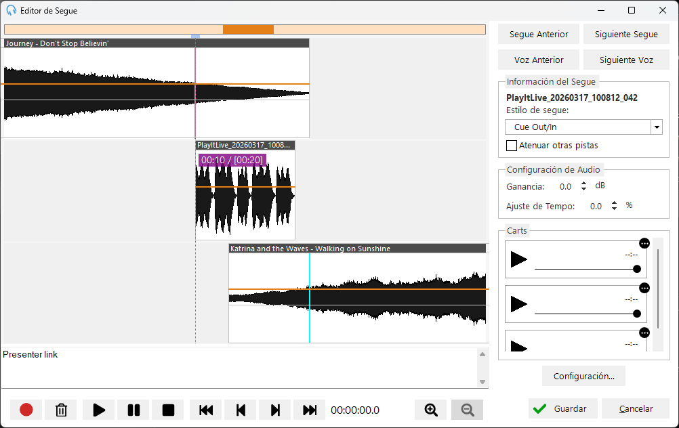
Task: Open the Configuración... dialog
Action: 583,376
